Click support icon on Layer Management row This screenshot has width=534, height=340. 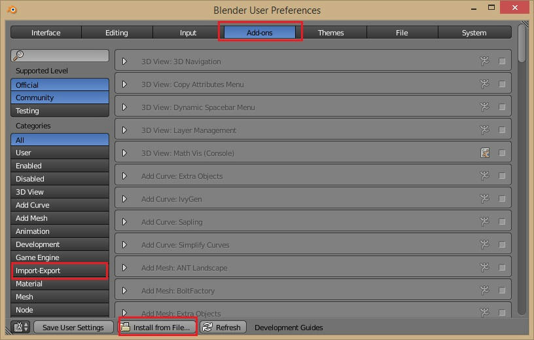485,130
